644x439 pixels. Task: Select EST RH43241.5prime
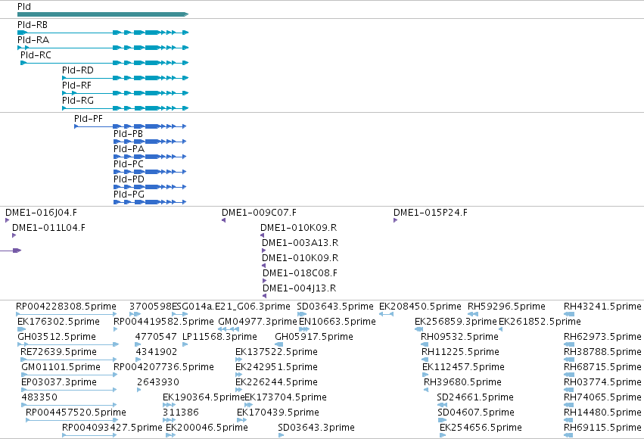pyautogui.click(x=569, y=314)
